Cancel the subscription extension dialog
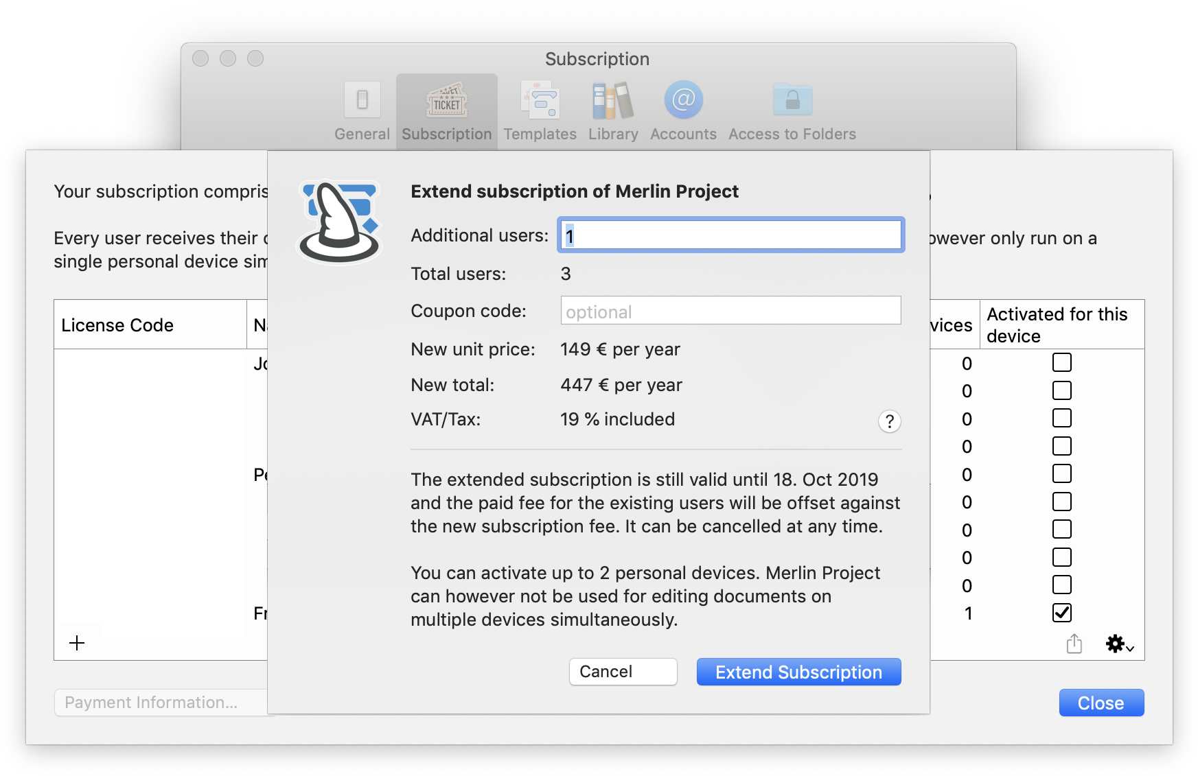This screenshot has width=1198, height=776. pos(622,672)
